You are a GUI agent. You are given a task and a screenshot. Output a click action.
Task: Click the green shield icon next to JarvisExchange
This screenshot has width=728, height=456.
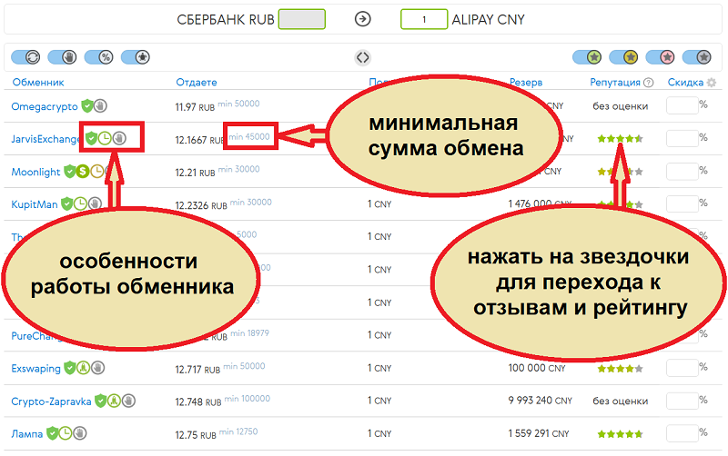pyautogui.click(x=92, y=138)
